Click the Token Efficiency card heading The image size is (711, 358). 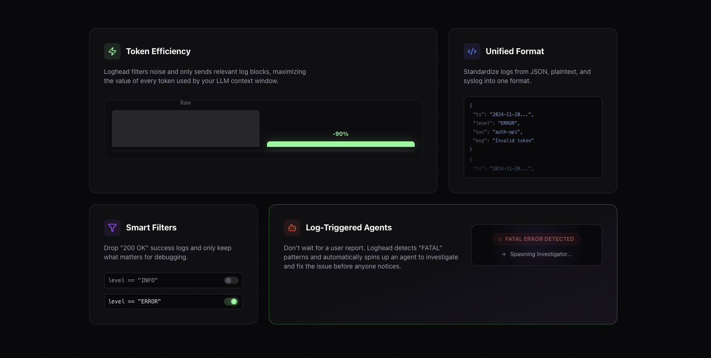158,51
